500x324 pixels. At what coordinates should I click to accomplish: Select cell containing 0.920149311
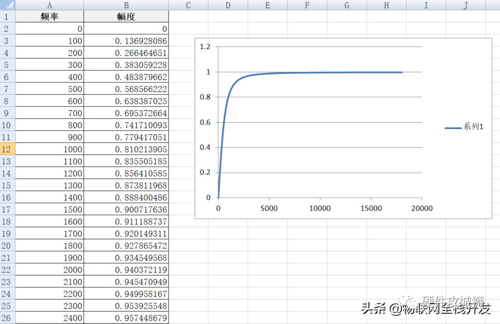126,234
